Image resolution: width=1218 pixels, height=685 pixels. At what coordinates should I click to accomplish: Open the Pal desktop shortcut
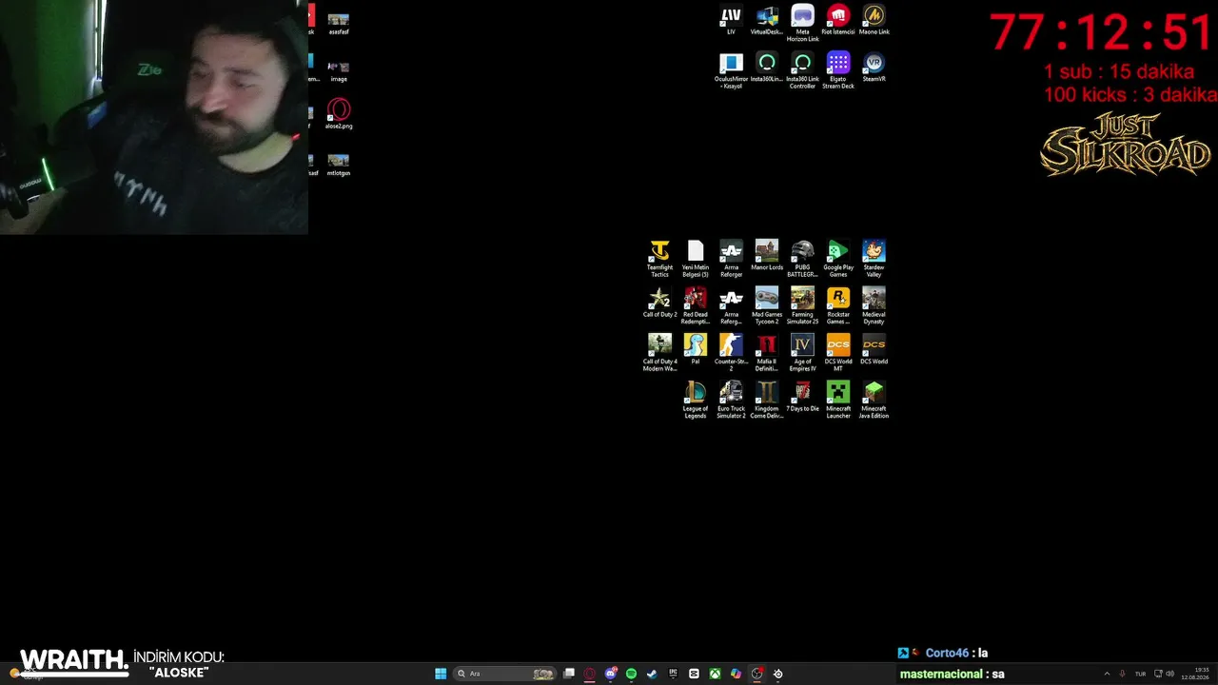pyautogui.click(x=696, y=349)
